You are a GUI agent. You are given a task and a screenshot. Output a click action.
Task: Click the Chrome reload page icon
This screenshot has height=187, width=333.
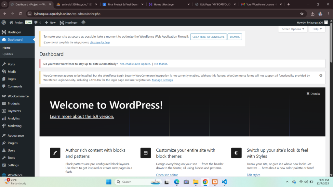tap(20, 14)
